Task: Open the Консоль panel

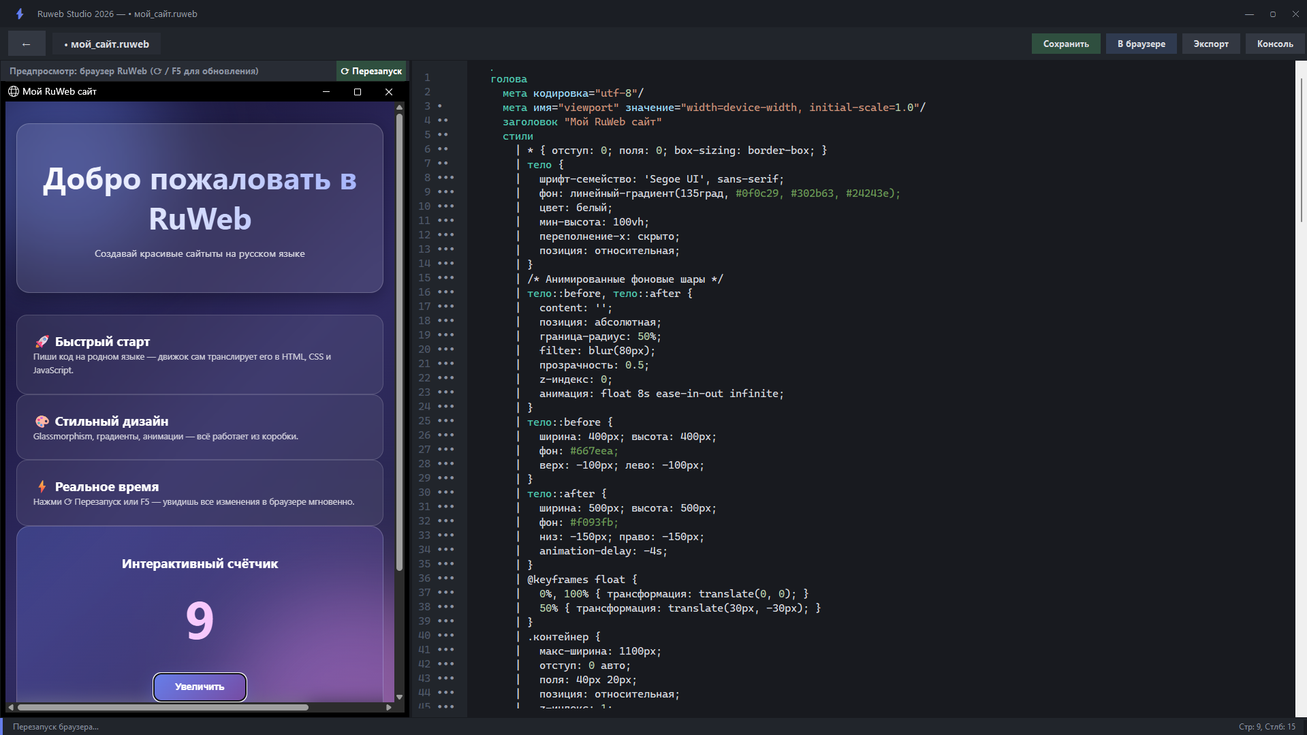Action: (x=1275, y=44)
